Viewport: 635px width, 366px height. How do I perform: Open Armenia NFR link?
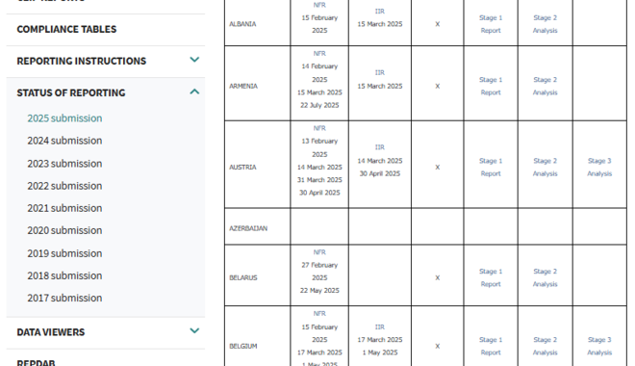(319, 54)
